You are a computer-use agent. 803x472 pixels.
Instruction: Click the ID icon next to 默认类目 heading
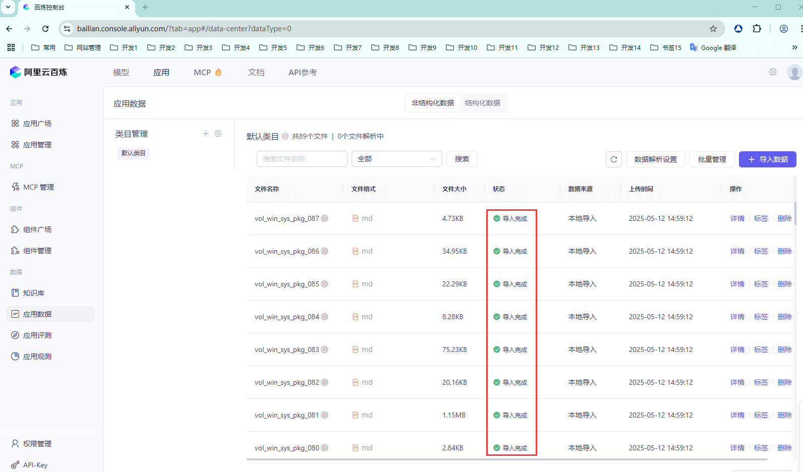[x=285, y=136]
